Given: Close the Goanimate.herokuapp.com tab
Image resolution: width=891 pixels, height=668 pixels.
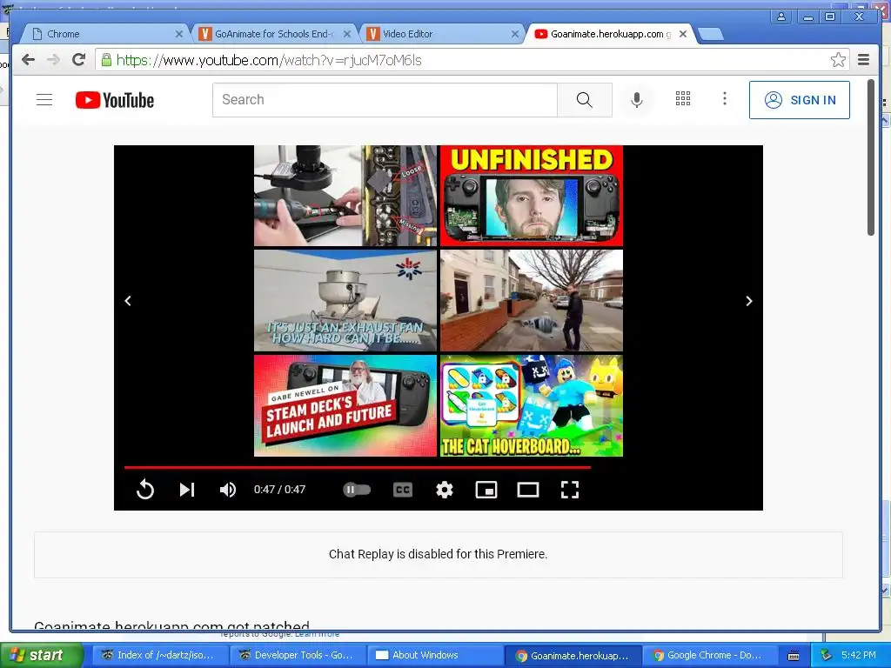Looking at the screenshot, I should click(x=683, y=34).
